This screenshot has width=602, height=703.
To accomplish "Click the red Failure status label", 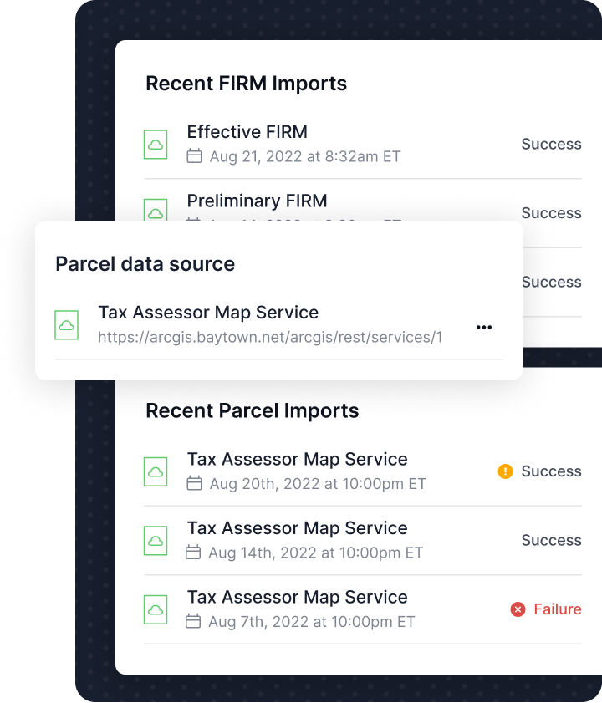I will [557, 609].
